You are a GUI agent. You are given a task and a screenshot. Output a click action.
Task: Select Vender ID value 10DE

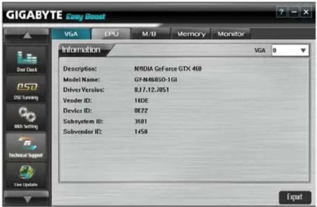tap(142, 100)
